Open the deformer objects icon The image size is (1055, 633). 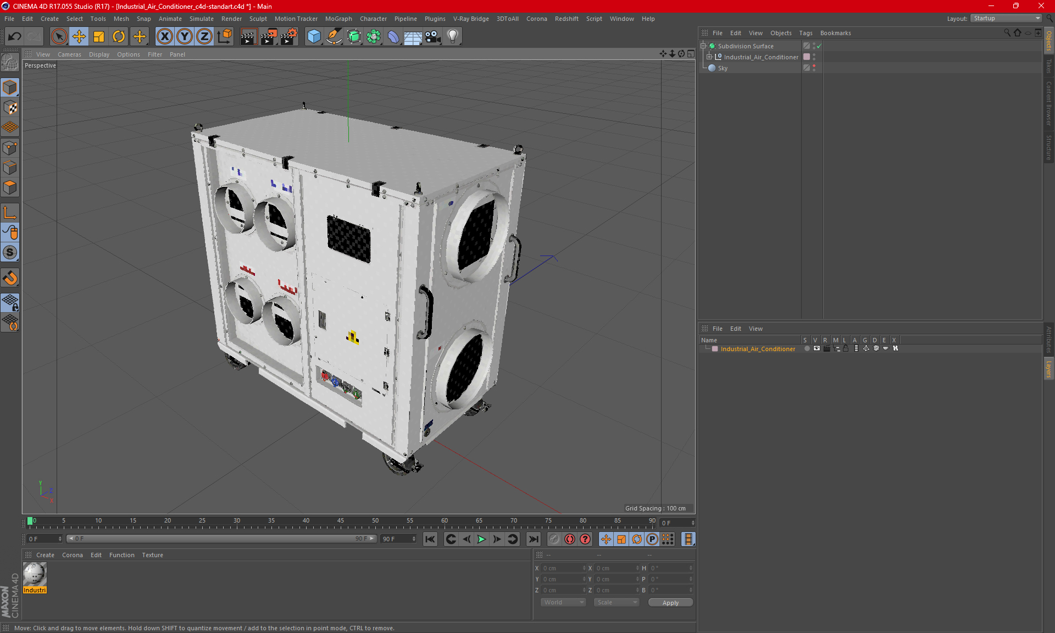pos(393,37)
